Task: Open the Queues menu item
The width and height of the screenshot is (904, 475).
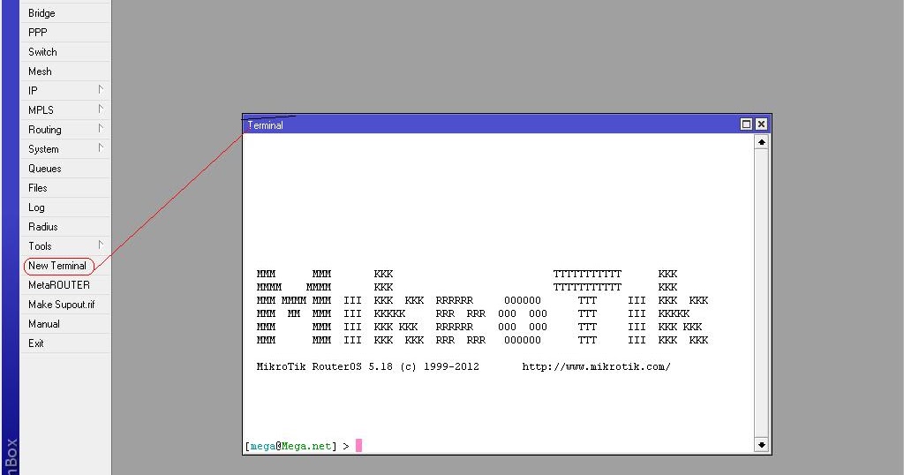Action: (64, 169)
